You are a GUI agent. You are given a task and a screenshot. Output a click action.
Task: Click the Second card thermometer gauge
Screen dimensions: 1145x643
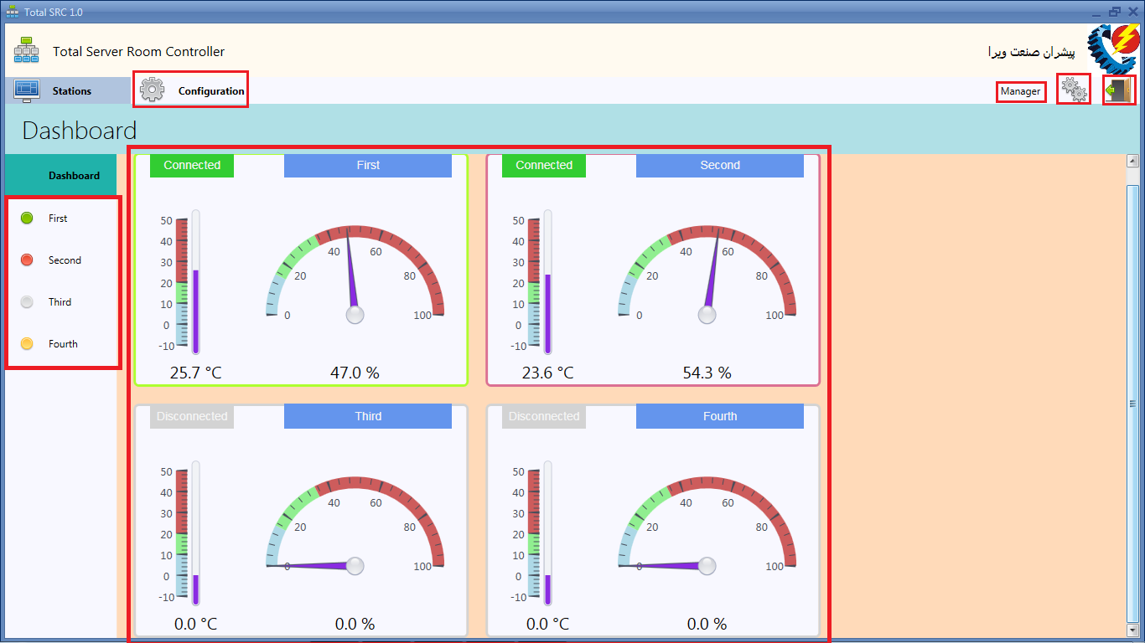(x=532, y=282)
